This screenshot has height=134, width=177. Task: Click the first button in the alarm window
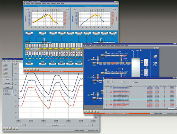[x=108, y=82]
